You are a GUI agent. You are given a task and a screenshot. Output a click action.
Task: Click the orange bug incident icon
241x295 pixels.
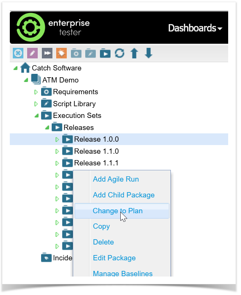point(61,53)
